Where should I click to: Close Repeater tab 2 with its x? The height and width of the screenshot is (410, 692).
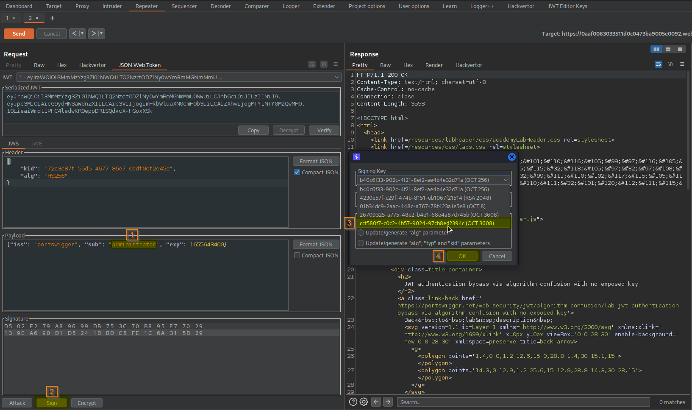[37, 18]
